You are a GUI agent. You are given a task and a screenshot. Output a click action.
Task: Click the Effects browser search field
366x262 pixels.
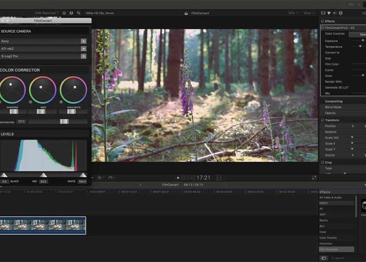[x=348, y=258]
